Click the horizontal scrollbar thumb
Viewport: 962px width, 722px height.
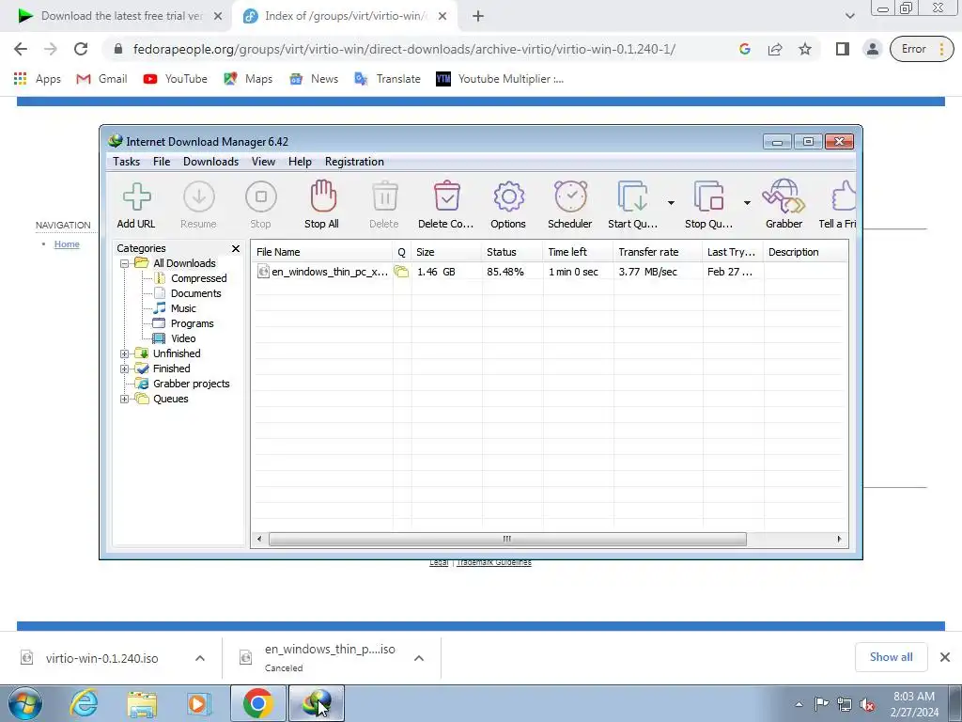(x=507, y=539)
